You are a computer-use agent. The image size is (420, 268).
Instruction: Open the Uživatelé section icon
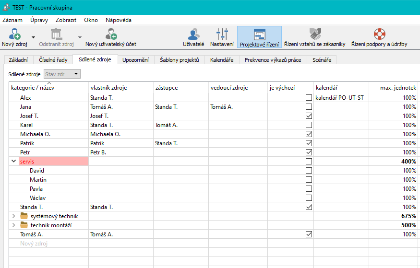pyautogui.click(x=193, y=34)
